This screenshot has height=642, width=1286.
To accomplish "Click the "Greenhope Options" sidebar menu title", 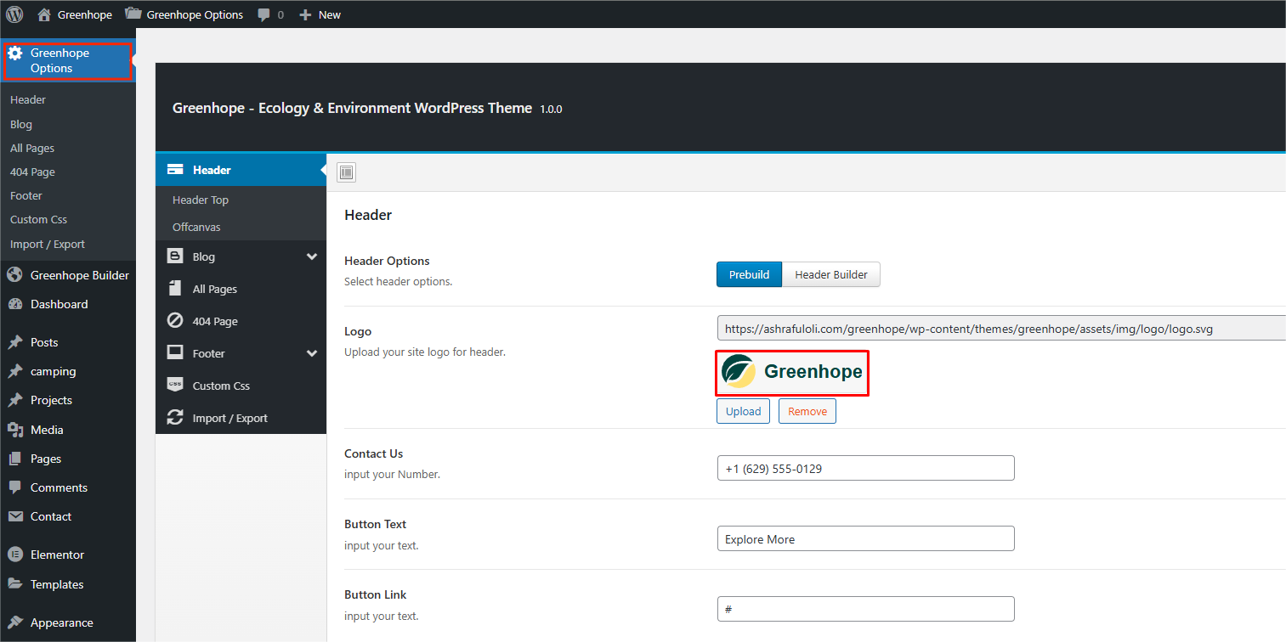I will (x=59, y=60).
